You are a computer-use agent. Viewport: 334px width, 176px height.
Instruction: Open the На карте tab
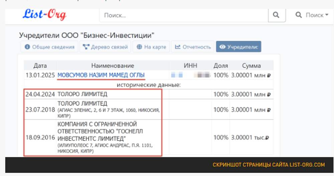click(x=151, y=47)
